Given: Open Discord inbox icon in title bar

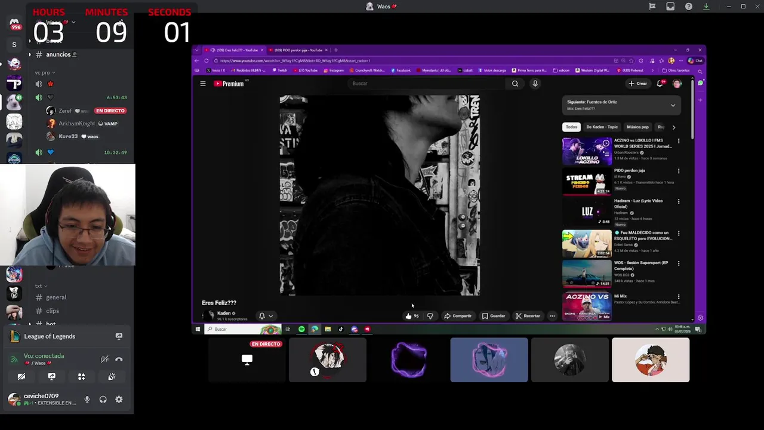Looking at the screenshot, I should click(x=670, y=7).
